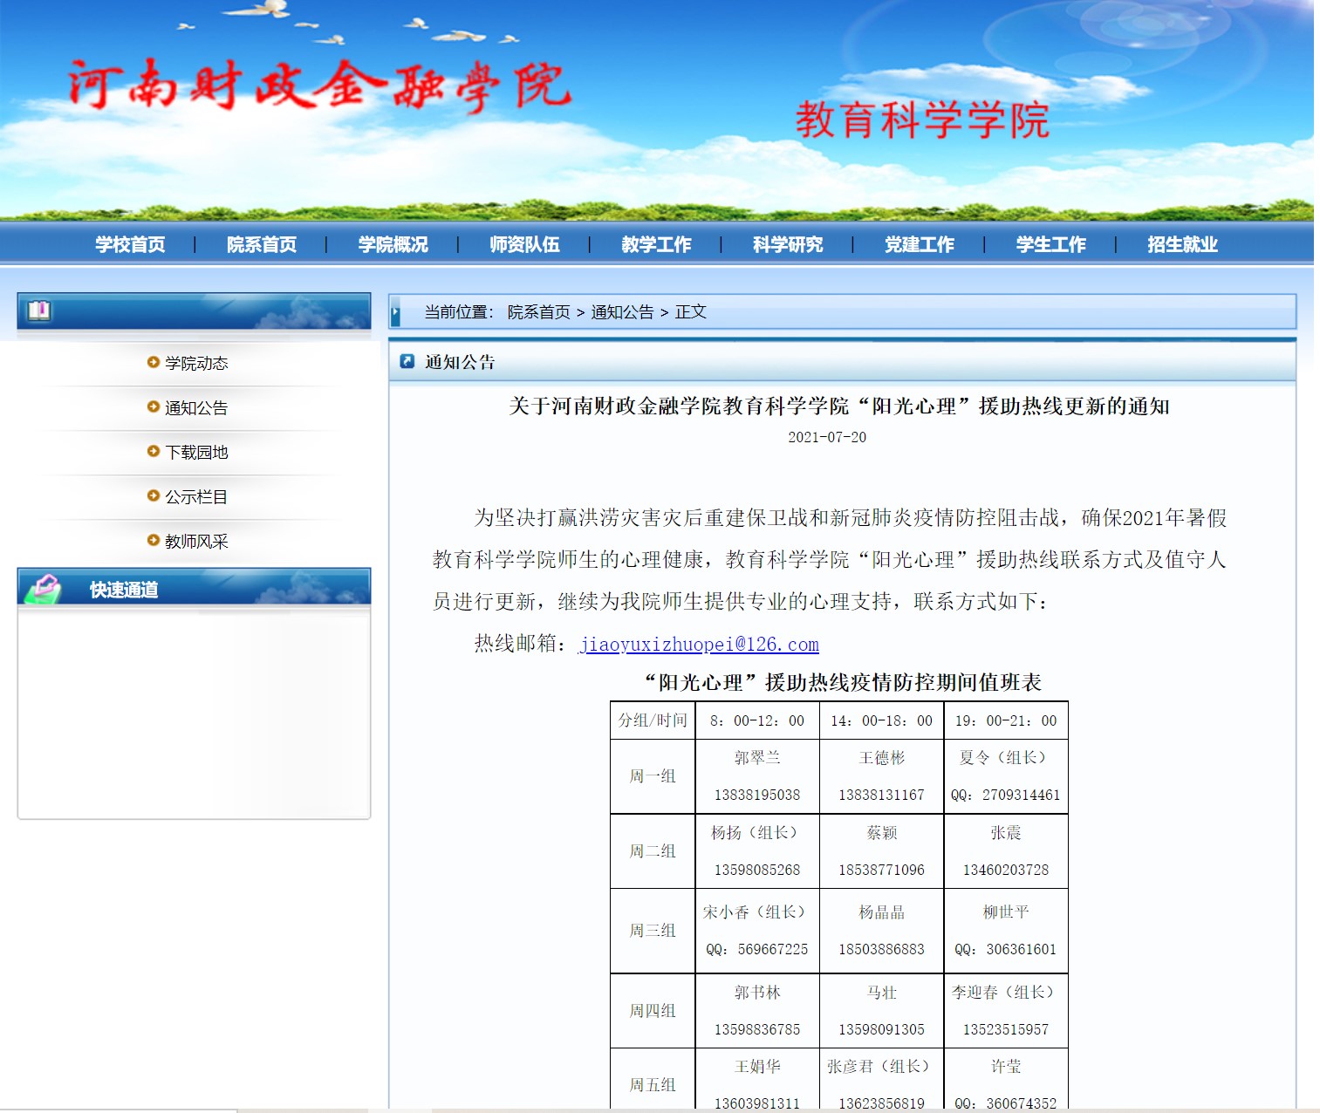
Task: Click the hotline email jiaoyuxizhuopei@126.com link
Action: 699,645
